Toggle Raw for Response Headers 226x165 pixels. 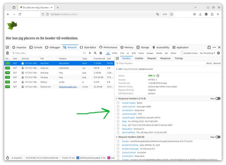tap(218, 98)
